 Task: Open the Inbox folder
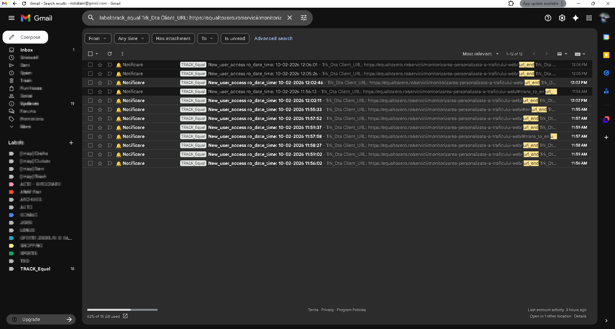coord(27,50)
